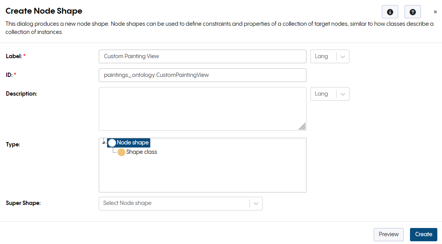Select "Node shape" in the Type tree
This screenshot has height=244, width=442.
click(131, 142)
